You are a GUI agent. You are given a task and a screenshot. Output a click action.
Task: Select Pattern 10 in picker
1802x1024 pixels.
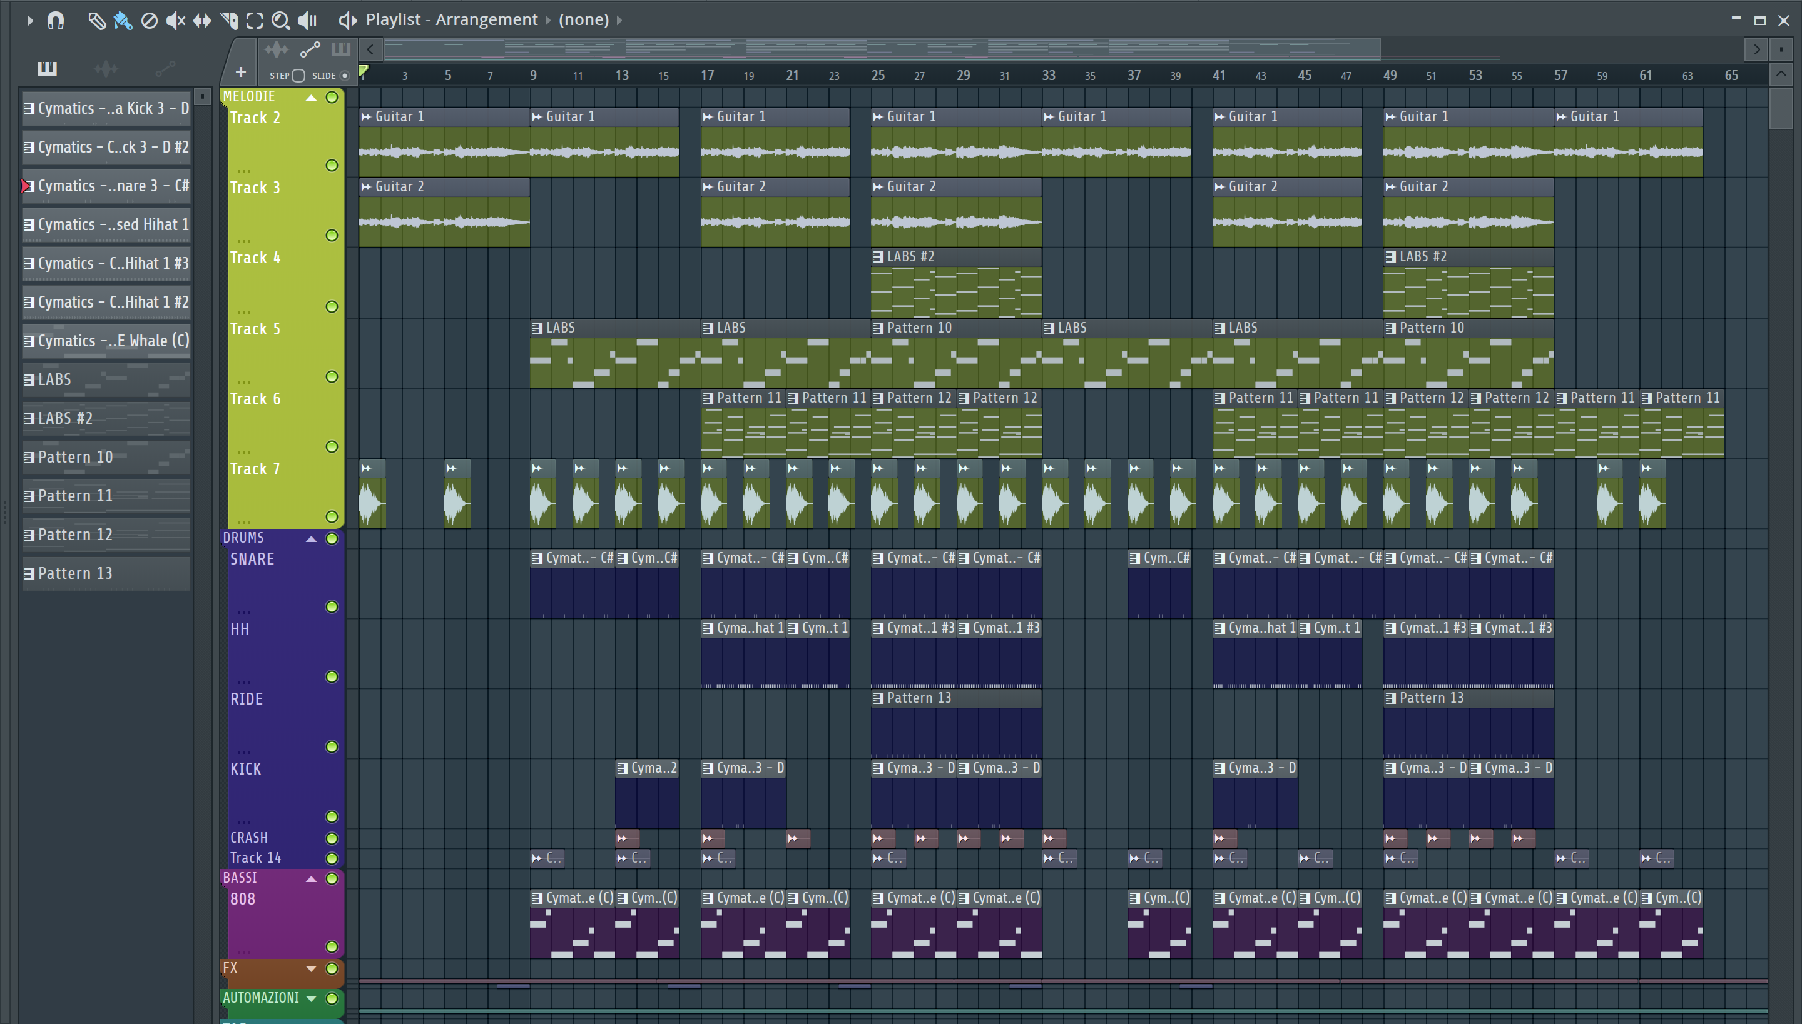[106, 457]
